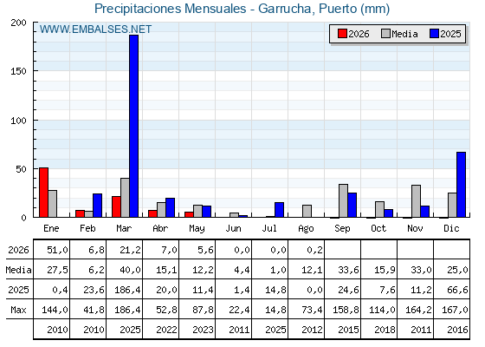Select the blue December 2025 bar
The image size is (485, 347).
(x=461, y=184)
